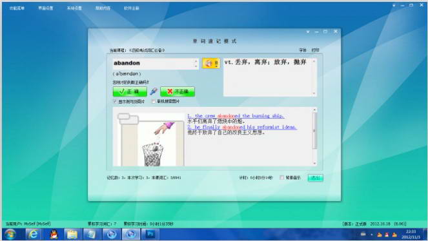Screen dimensions: 428x241
Task: Click the 累积学习时间 status text
Action: [148, 224]
